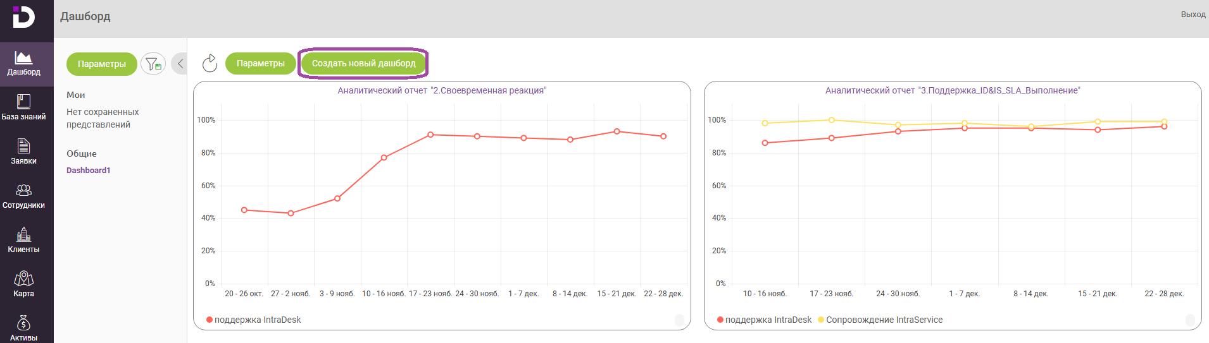1209x343 pixels.
Task: Click Создать новый дашборд button
Action: point(363,63)
